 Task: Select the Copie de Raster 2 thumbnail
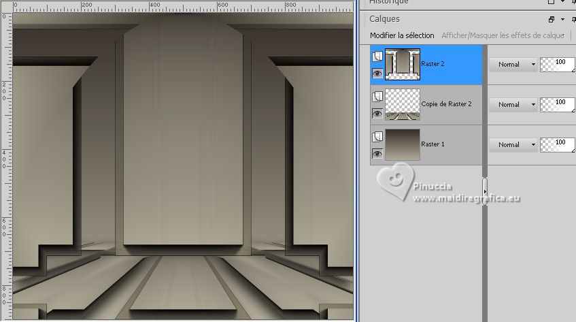coord(402,104)
